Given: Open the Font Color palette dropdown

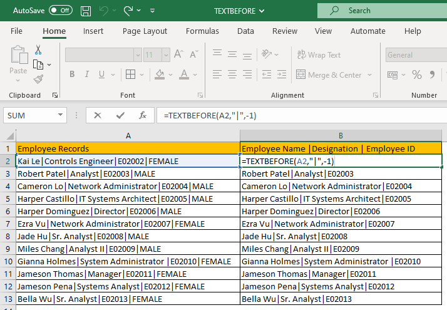Looking at the screenshot, I should point(195,75).
